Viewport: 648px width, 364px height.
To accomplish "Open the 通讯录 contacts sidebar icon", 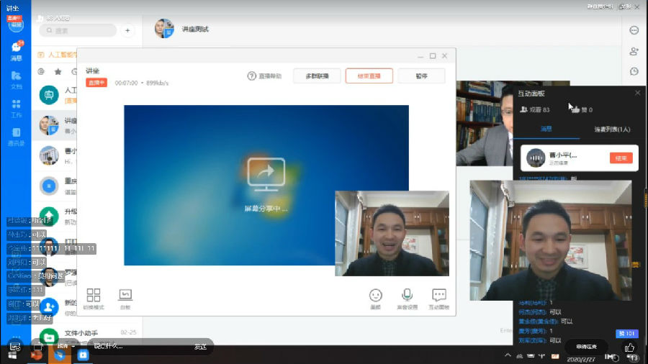I will 16,137.
